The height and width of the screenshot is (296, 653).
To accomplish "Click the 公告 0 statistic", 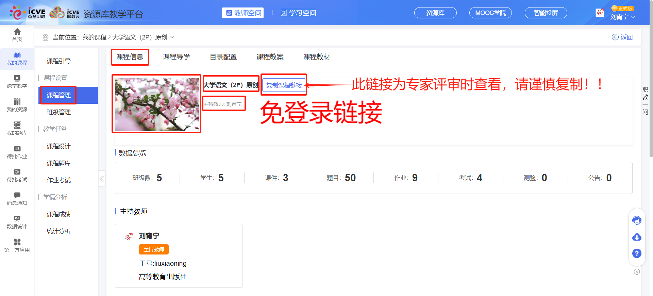I will click(600, 178).
